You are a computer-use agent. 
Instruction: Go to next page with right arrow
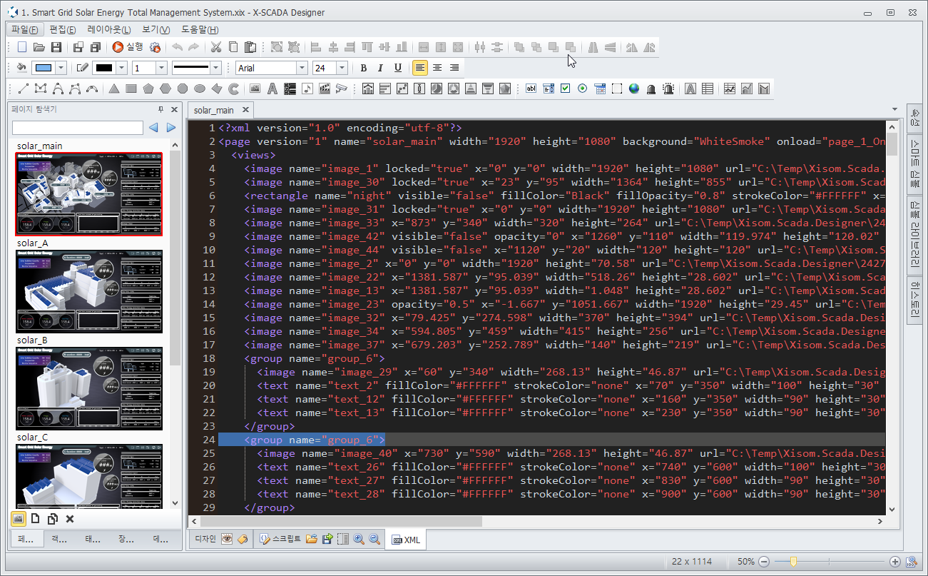click(x=171, y=128)
